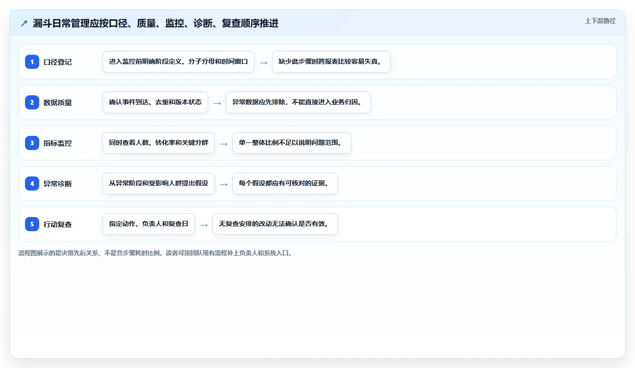
Task: Click the 无复查安排的改动无法确认是否有效 box
Action: (275, 224)
